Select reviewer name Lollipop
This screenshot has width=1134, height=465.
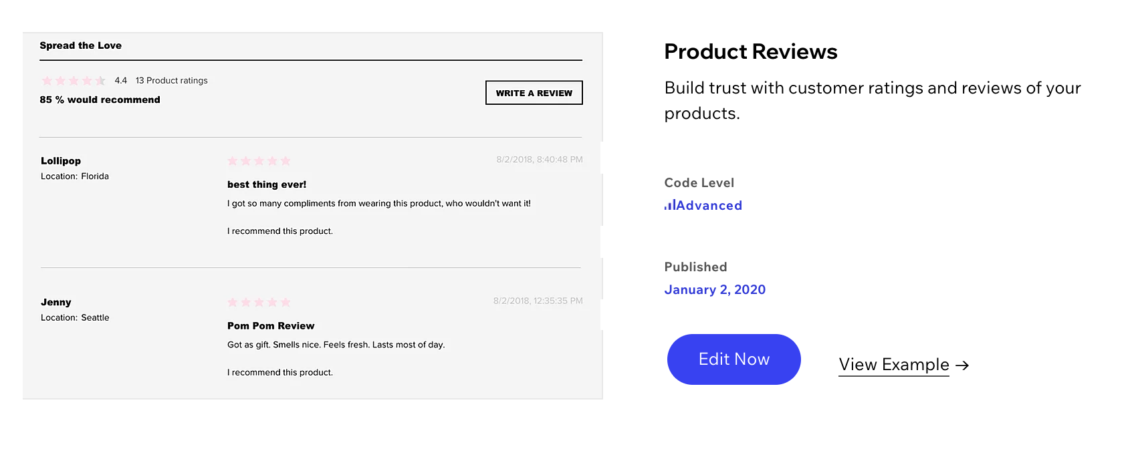(x=61, y=161)
